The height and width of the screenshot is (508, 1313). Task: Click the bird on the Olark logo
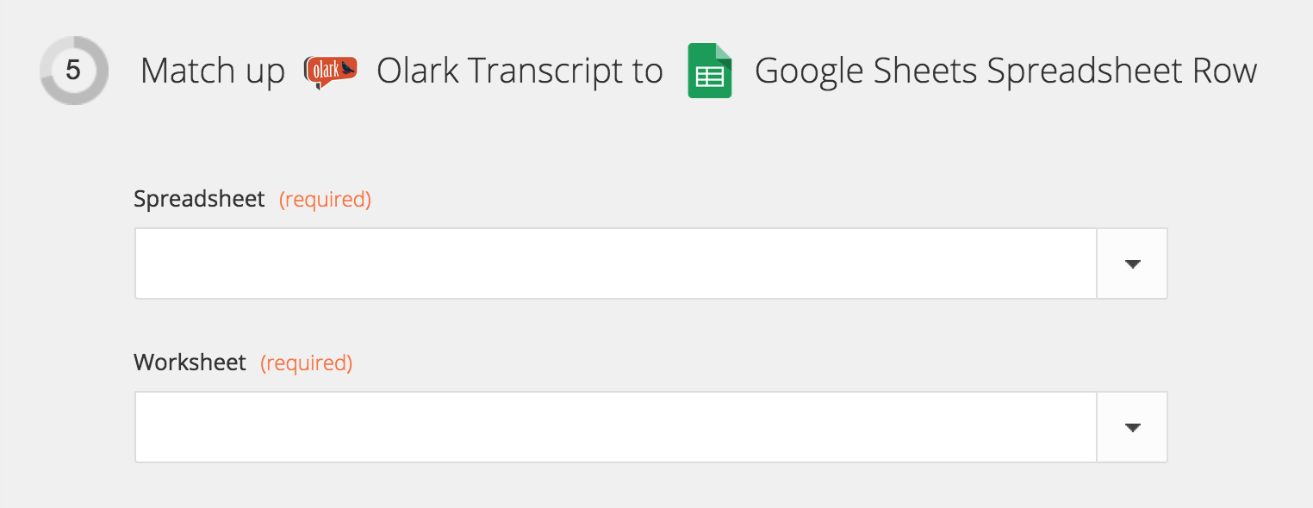tap(346, 68)
